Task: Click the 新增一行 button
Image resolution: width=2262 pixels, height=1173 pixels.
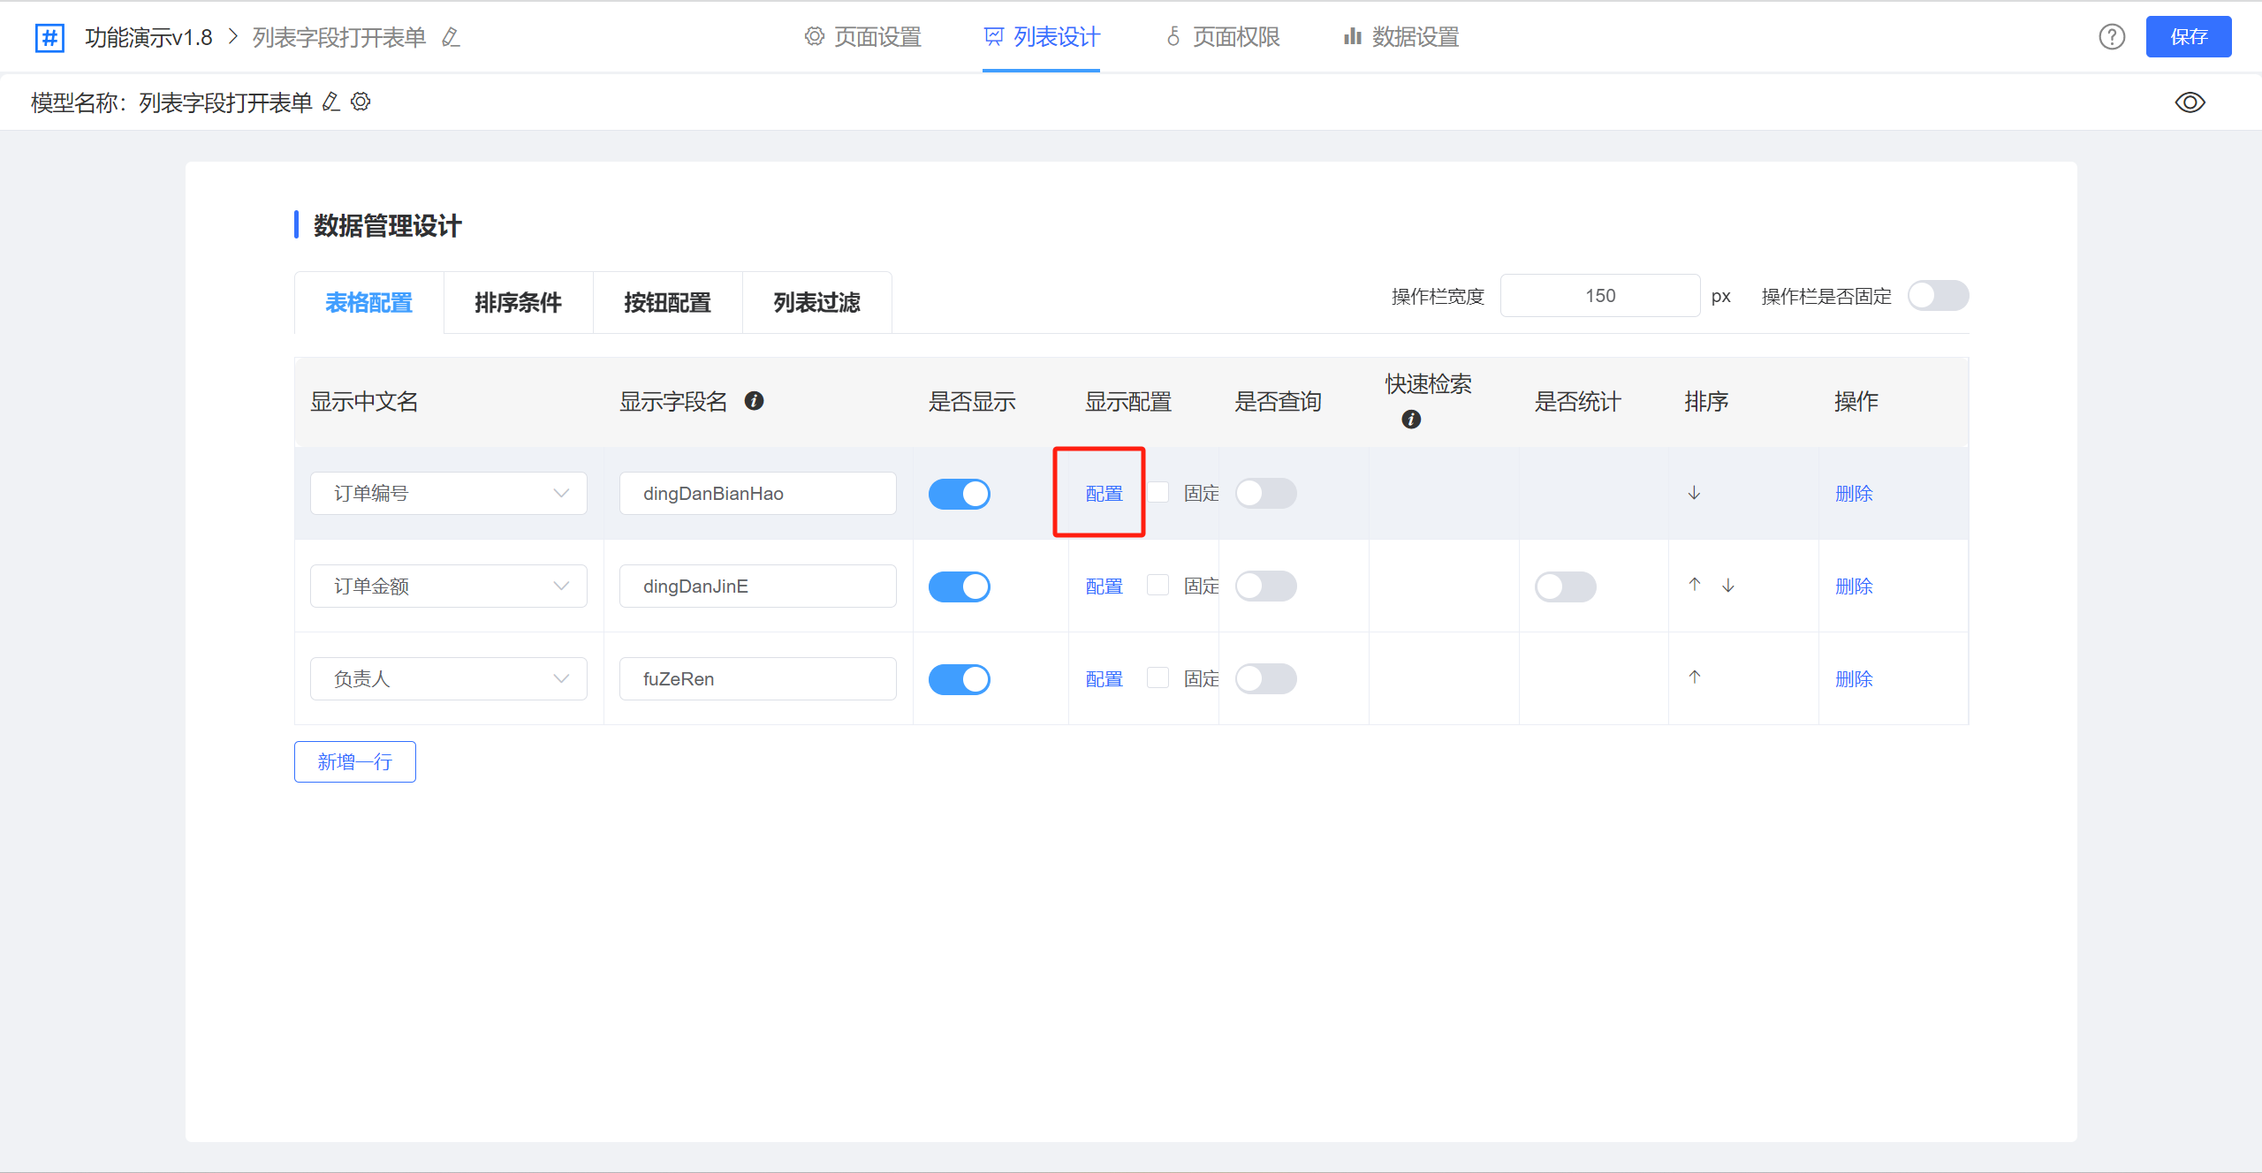Action: coord(354,761)
